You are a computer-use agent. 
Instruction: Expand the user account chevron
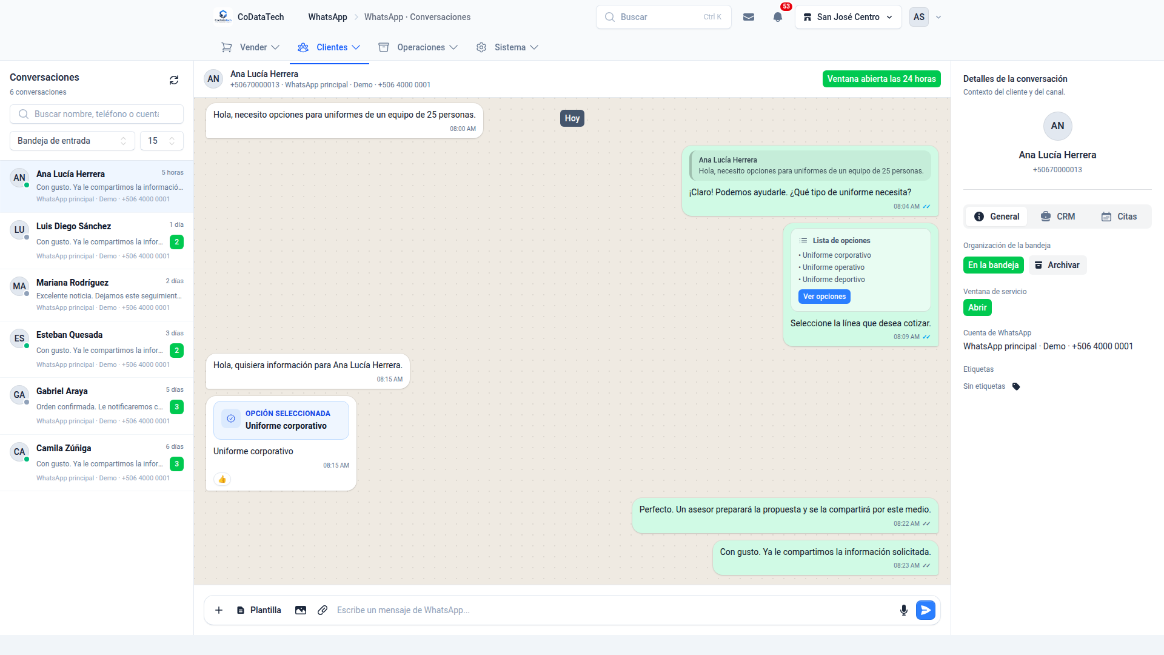(938, 17)
